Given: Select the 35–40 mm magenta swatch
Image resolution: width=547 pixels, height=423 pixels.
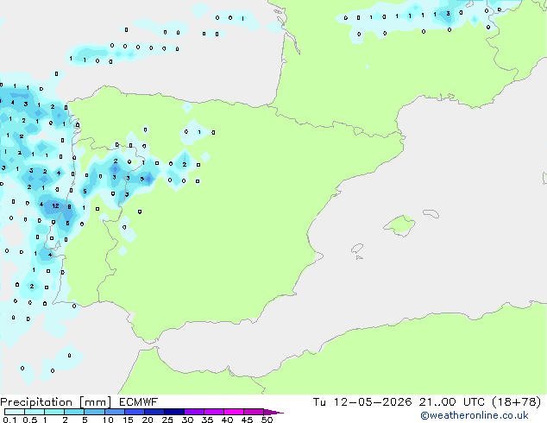Looking at the screenshot, I should (x=214, y=412).
